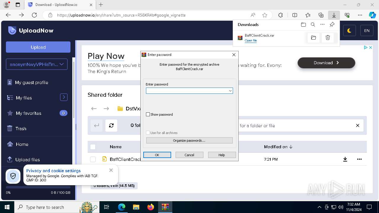Click the Organize passwords button
Screen dimensions: 379x213
click(189, 141)
